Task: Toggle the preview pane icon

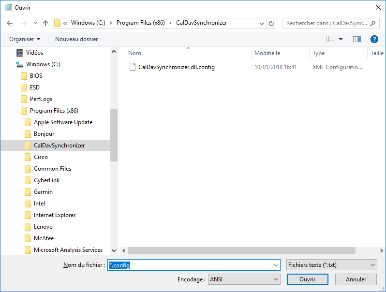Action: pos(356,39)
